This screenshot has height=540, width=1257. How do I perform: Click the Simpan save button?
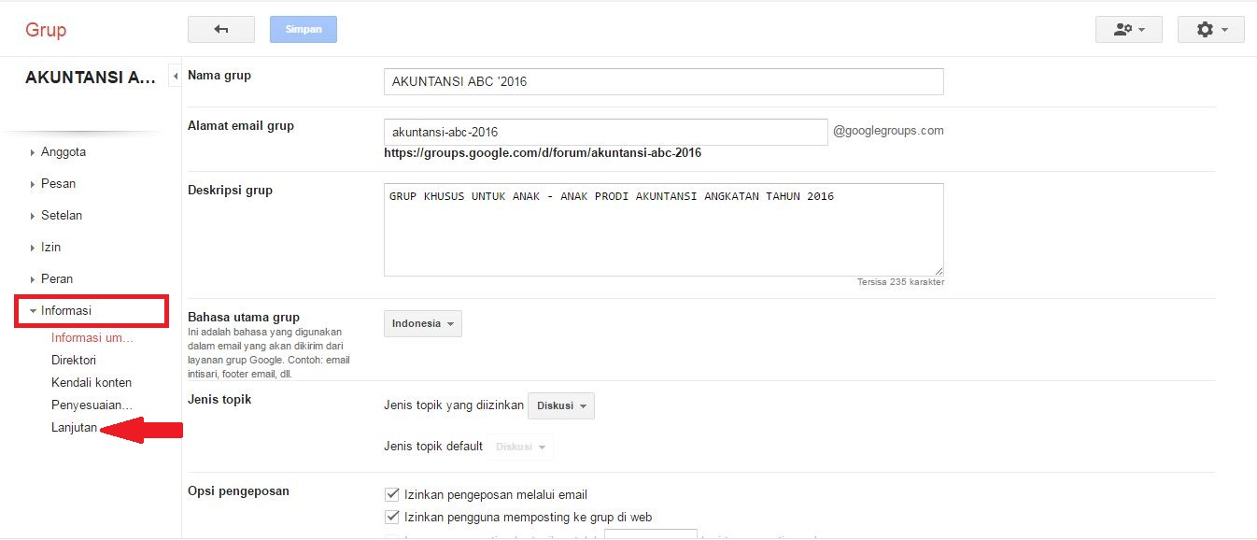[304, 29]
